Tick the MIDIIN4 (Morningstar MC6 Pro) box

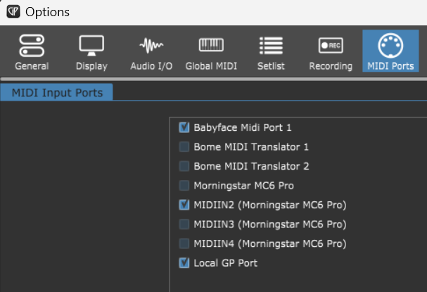pyautogui.click(x=184, y=244)
